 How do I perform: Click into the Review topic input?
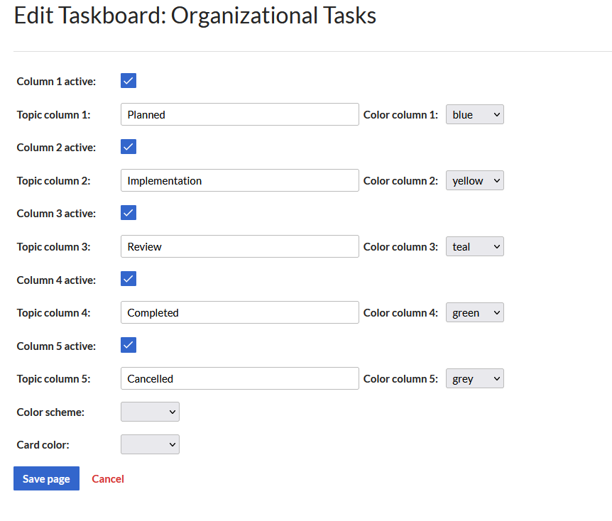[x=239, y=246]
